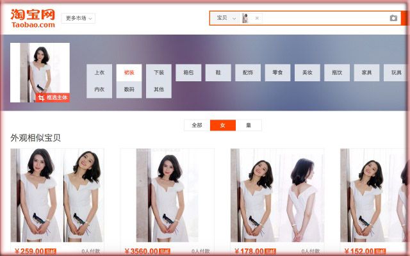The width and height of the screenshot is (410, 256).
Task: Select the 家具 category
Action: (366, 72)
